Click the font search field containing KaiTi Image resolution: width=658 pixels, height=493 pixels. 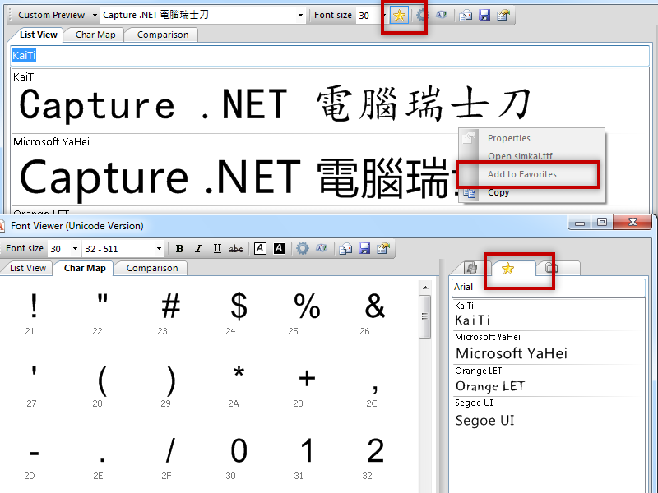tap(330, 55)
